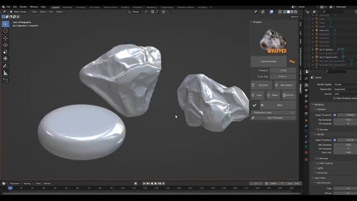Toggle Viewport Noise Threshold checkbox
The image size is (357, 201).
[335, 115]
